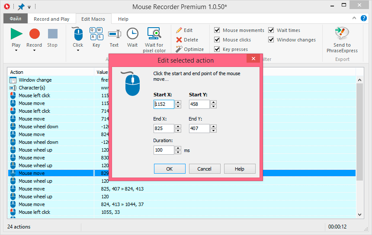Toggle the Mouse clicks checkbox

pos(217,40)
